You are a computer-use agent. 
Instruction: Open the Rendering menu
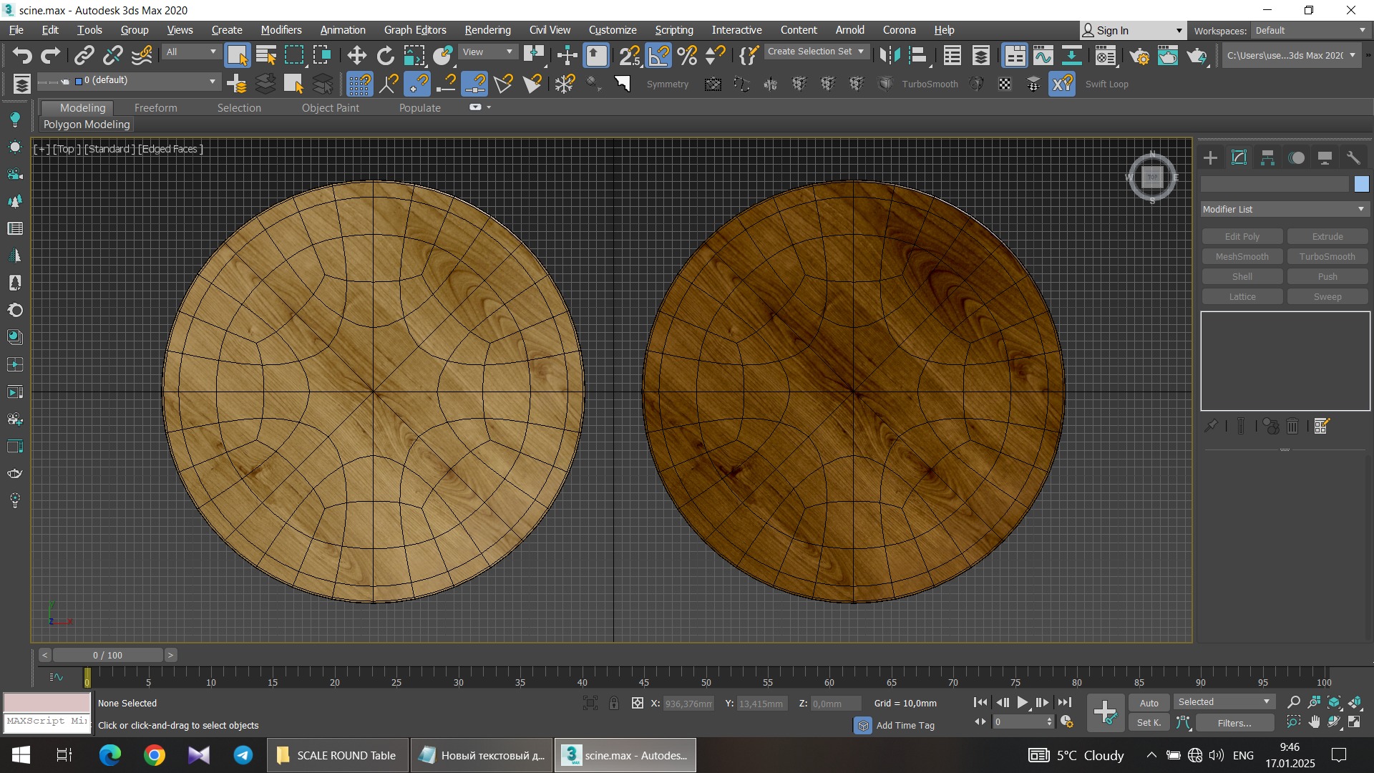click(487, 30)
